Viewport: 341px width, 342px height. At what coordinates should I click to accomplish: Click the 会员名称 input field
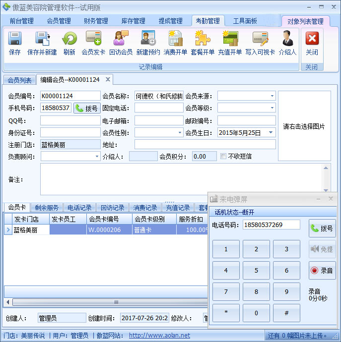tap(159, 96)
